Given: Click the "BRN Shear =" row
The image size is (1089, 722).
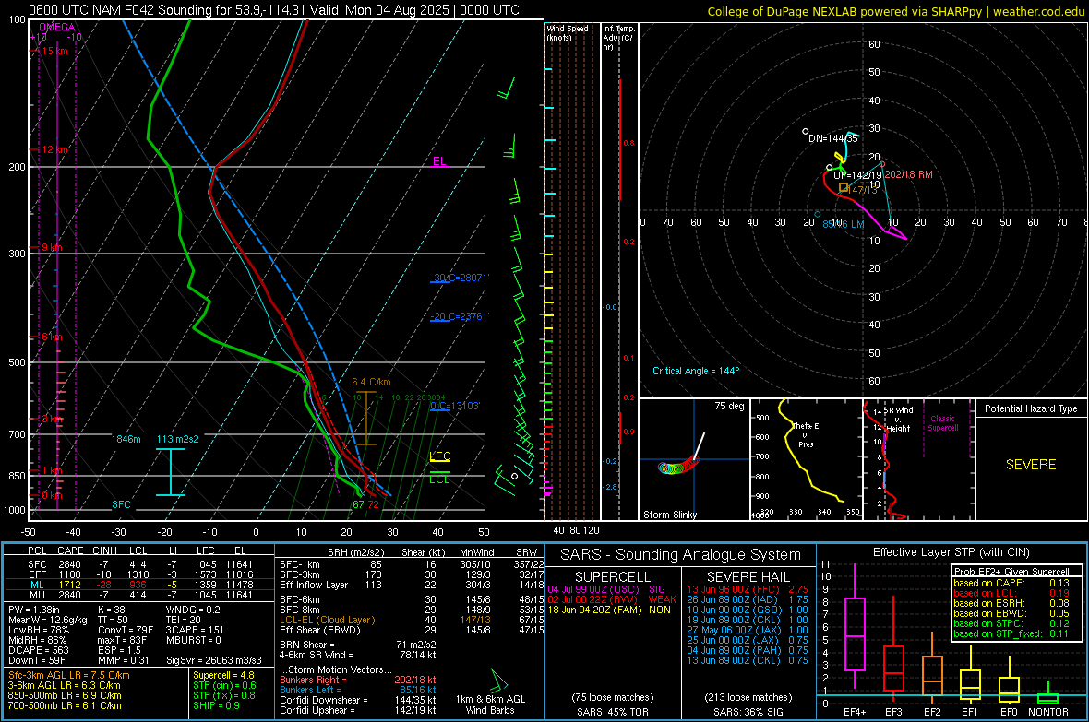Looking at the screenshot, I should click(x=358, y=645).
